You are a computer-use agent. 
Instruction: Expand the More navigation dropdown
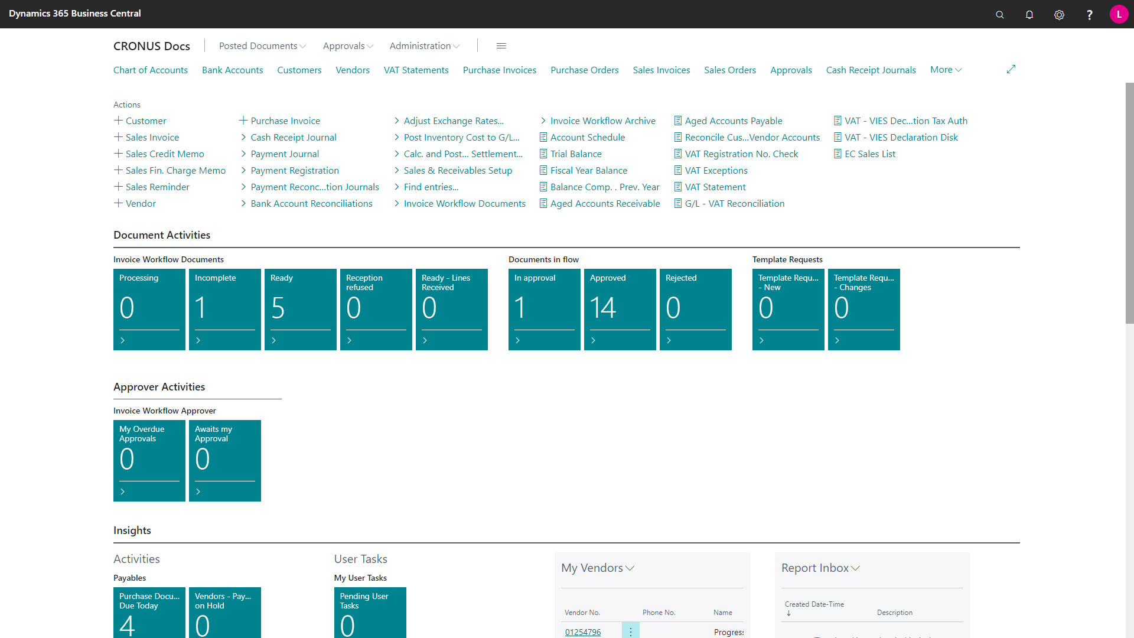945,69
